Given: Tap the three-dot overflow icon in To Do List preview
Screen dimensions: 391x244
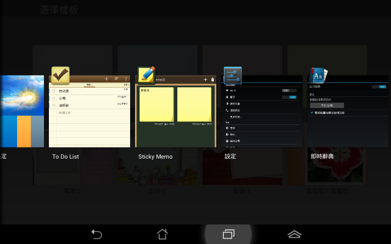Looking at the screenshot, I should click(126, 79).
